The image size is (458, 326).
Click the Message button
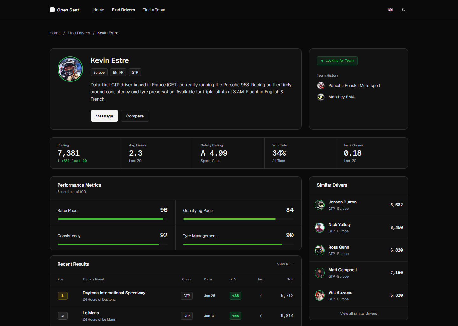[x=104, y=116]
